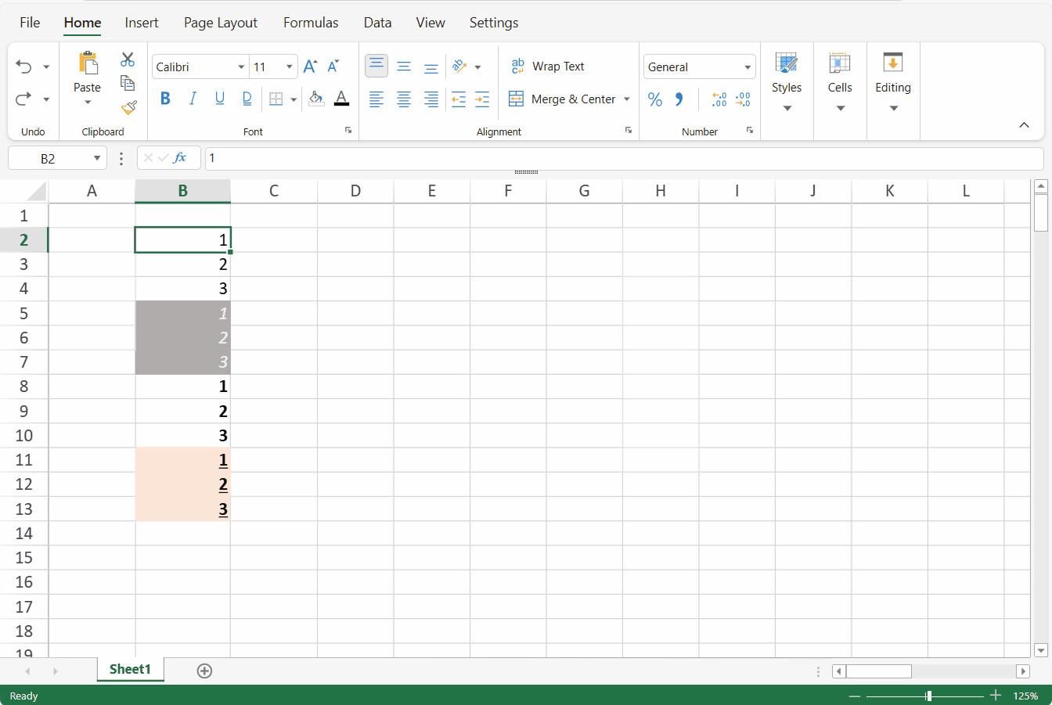Increase indent icon
This screenshot has height=705, width=1052.
pos(482,99)
